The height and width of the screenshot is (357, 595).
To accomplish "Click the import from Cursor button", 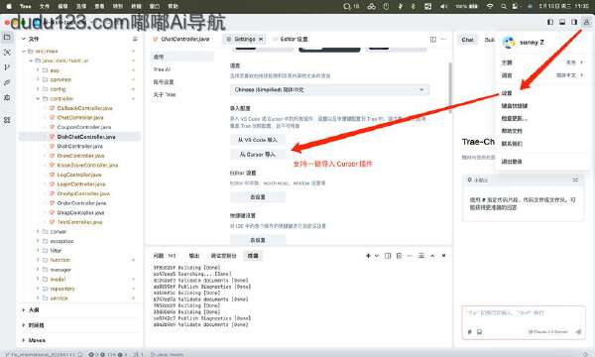I will point(258,154).
